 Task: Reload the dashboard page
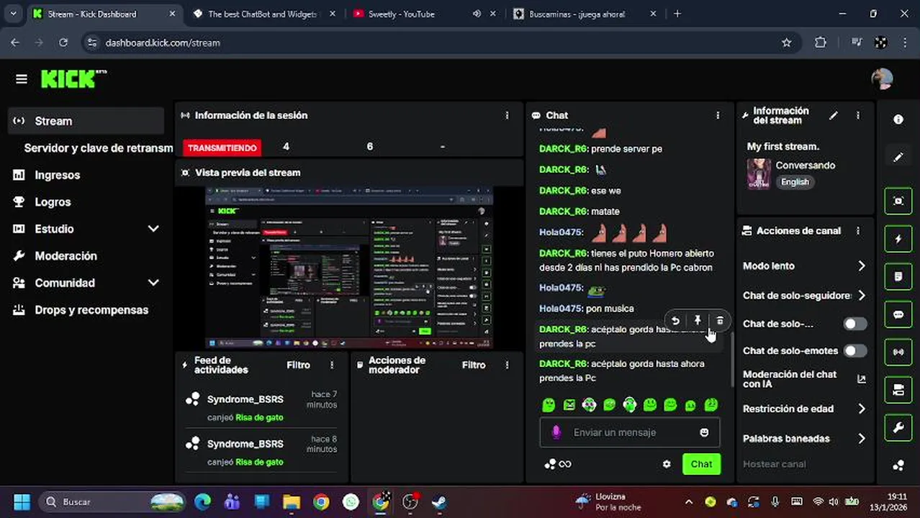coord(63,42)
